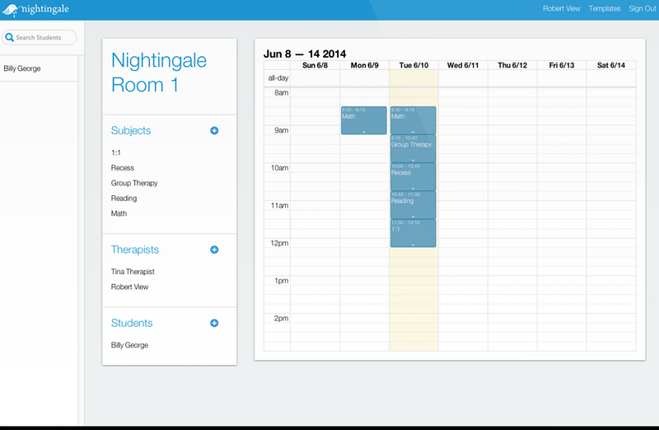Add a new student with the plus icon
The image size is (659, 430).
click(214, 323)
